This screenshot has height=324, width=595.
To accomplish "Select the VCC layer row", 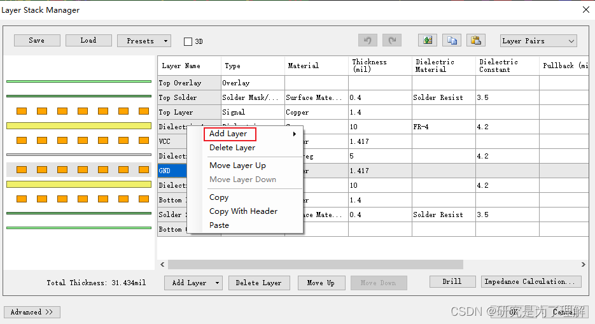I will [172, 141].
